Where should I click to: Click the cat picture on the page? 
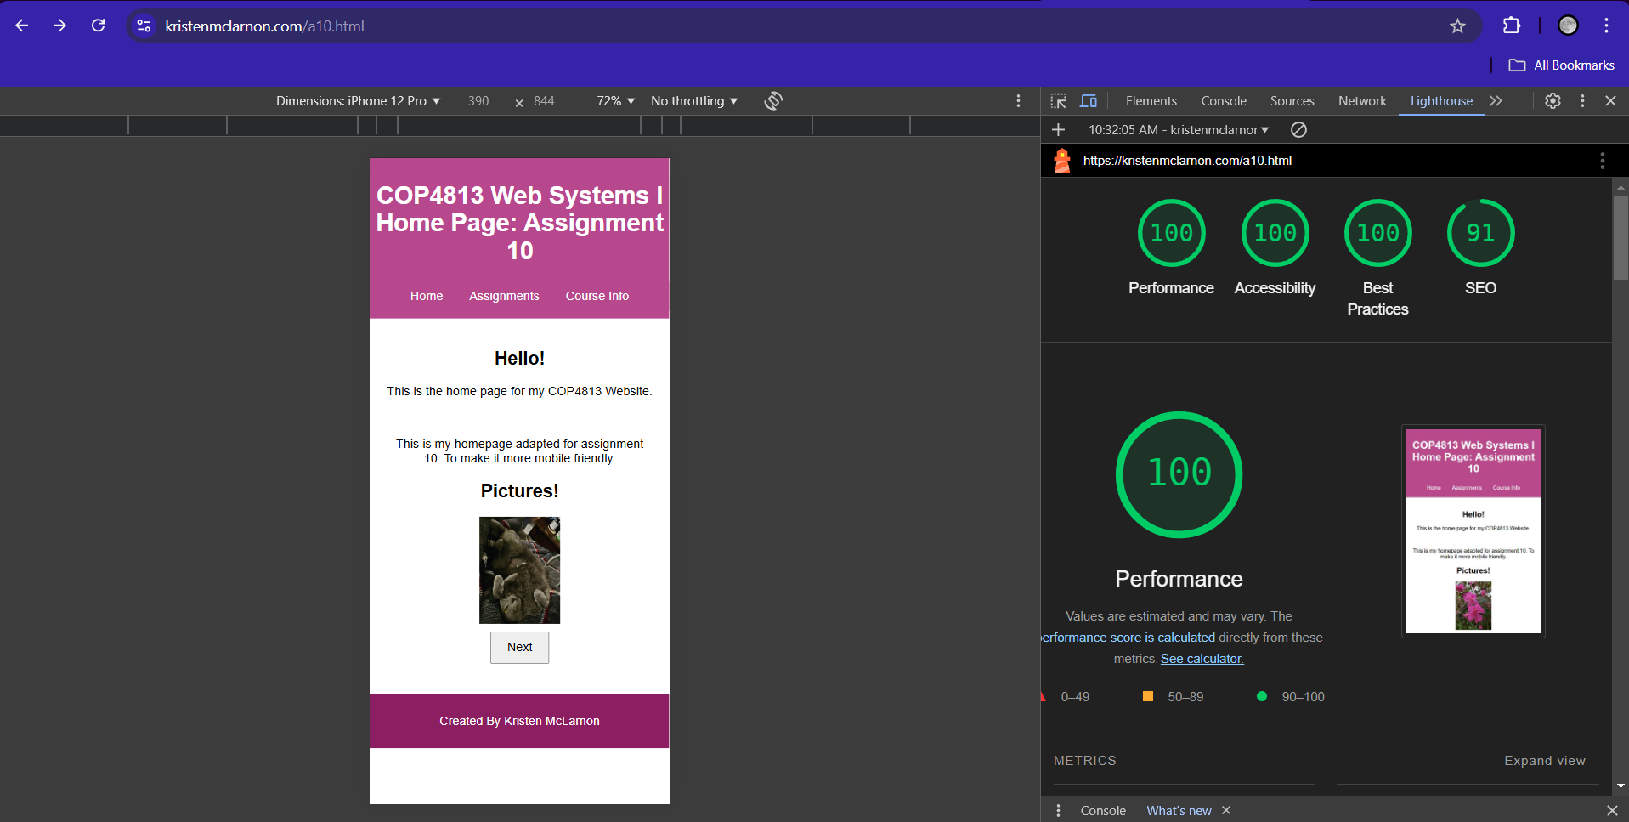pos(519,570)
